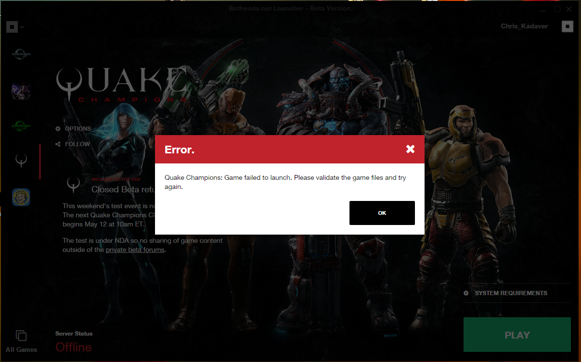The height and width of the screenshot is (362, 581).
Task: Expand the dropdown arrow beside the Bethesda logo
Action: pos(22,27)
